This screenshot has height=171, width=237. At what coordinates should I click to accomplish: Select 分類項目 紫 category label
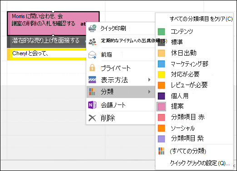point(188,138)
